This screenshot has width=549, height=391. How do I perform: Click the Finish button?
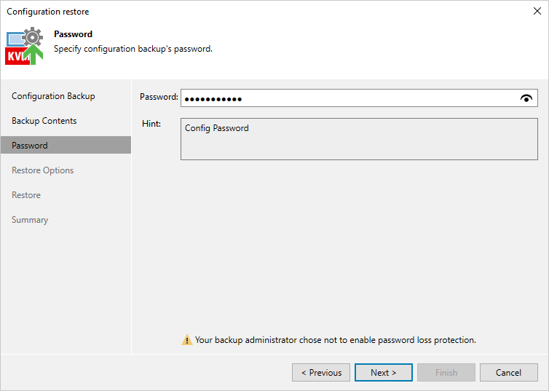(446, 373)
